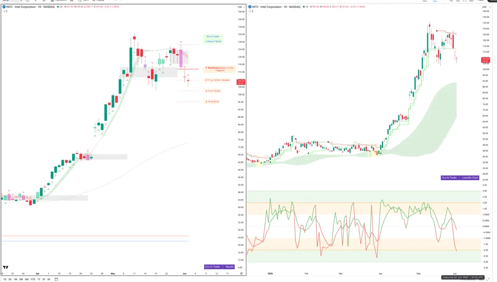
Task: Expand the indicator legend in the right chart
Action: tap(251, 12)
